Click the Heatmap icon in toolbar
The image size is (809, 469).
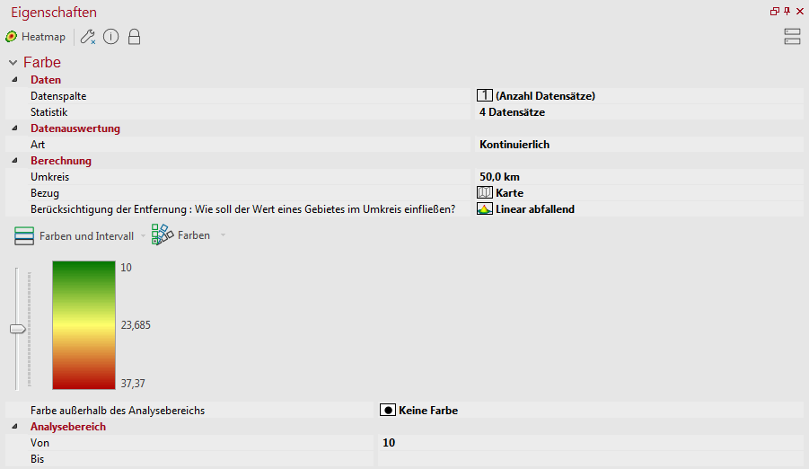[x=12, y=37]
